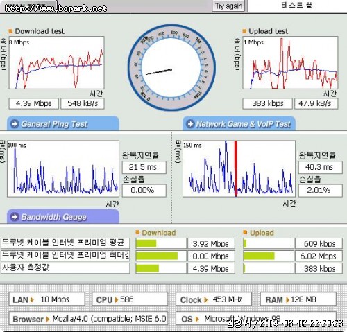The height and width of the screenshot is (332, 347).
Task: Click the Clock 453 MHz info box
Action: point(214,299)
